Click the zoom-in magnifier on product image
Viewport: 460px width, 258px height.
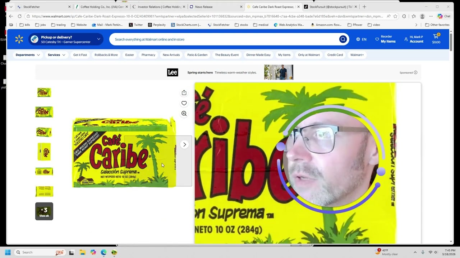(184, 114)
